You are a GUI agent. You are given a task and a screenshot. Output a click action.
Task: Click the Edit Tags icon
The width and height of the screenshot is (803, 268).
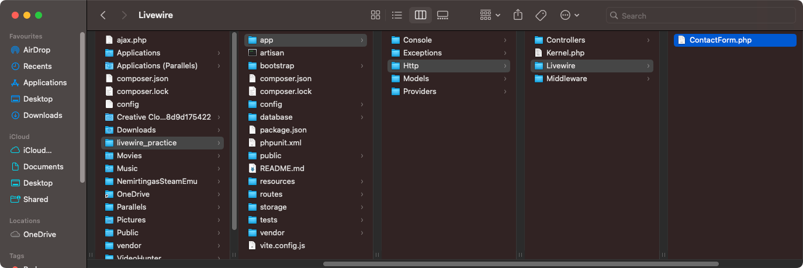click(541, 15)
